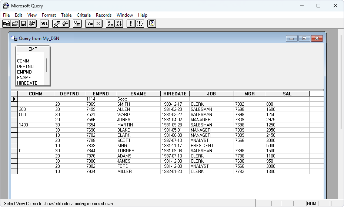This screenshot has width=344, height=207.
Task: Click the HIREDATE cell 1982-01-23
Action: 175,172
